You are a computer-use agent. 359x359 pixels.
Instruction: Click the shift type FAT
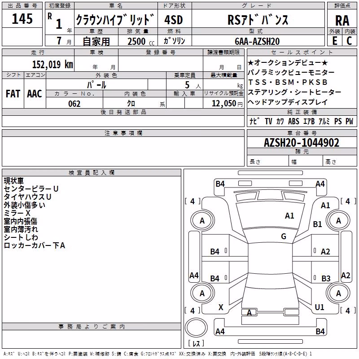click(13, 94)
